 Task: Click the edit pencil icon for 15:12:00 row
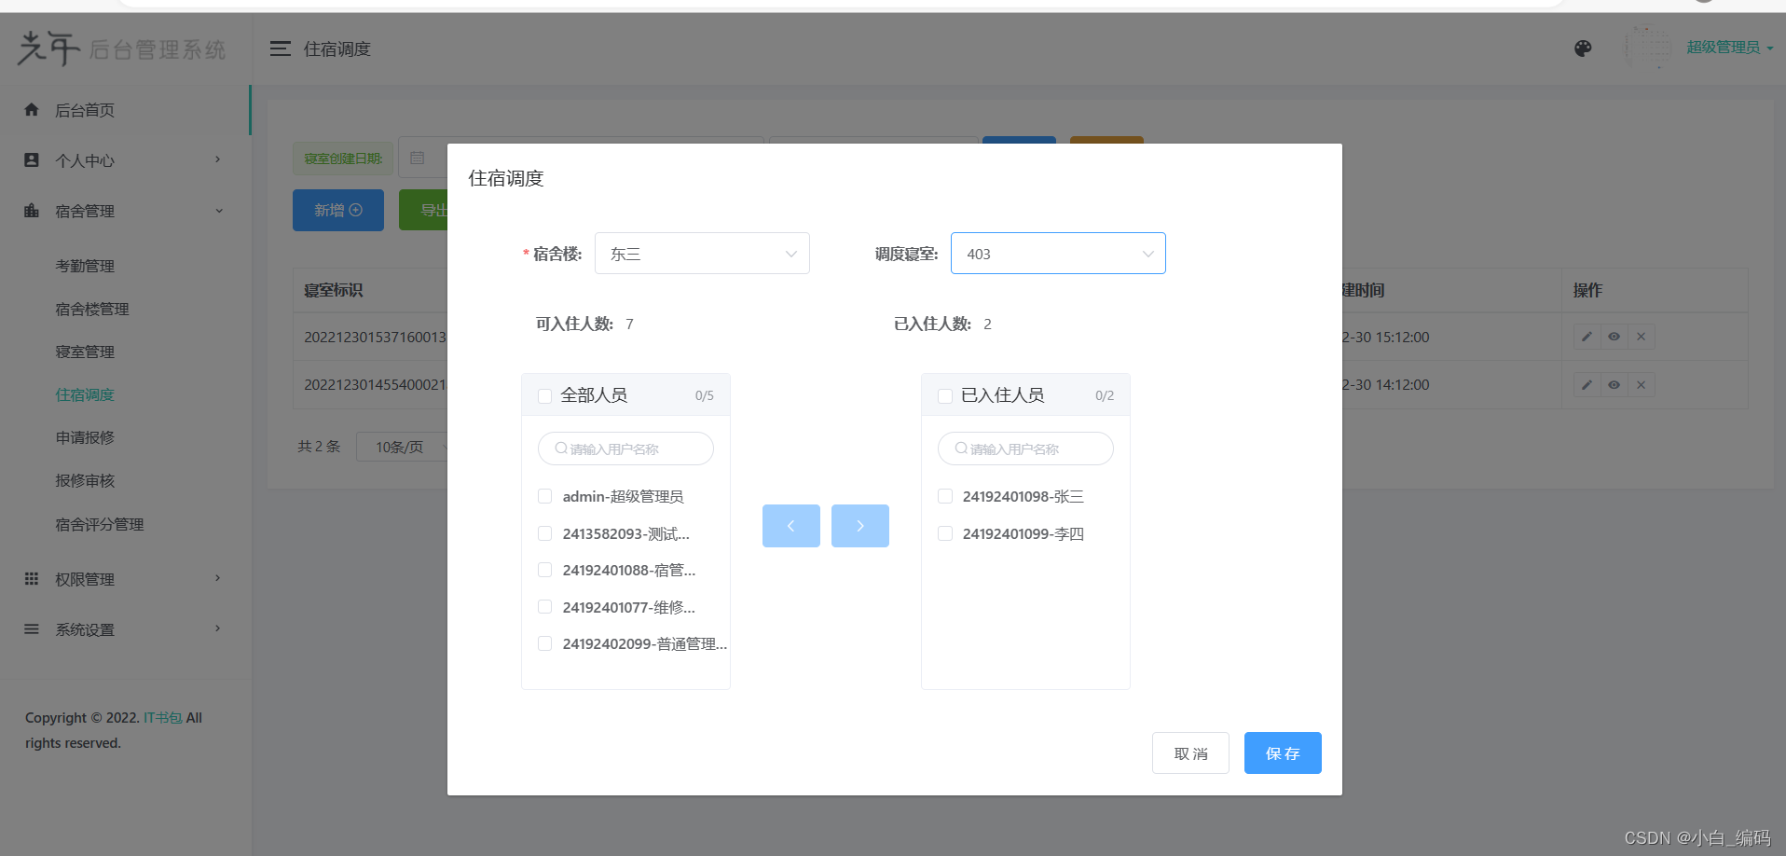[1587, 337]
